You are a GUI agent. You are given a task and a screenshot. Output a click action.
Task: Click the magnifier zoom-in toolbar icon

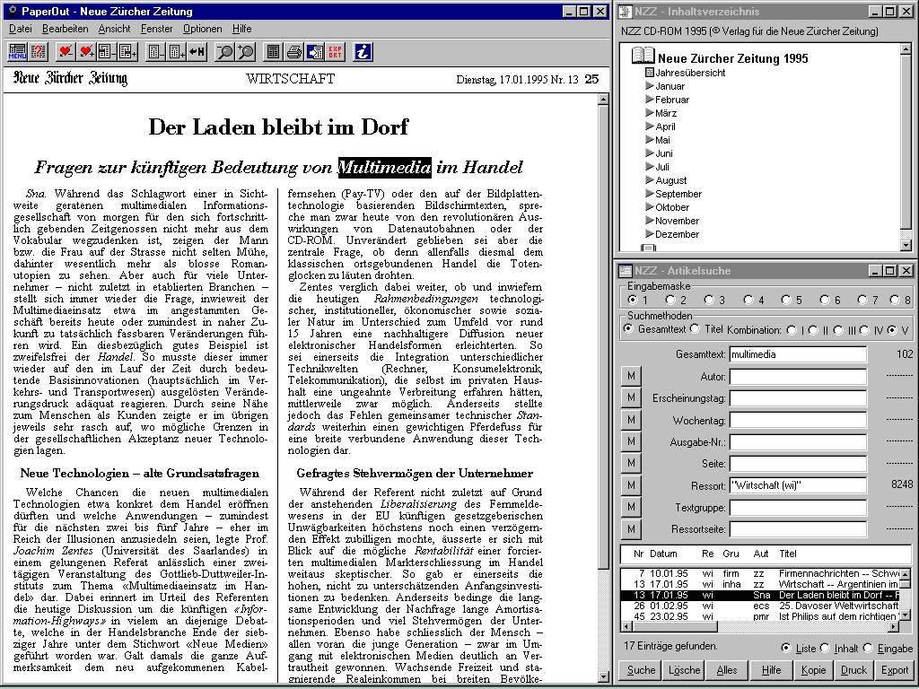[x=244, y=52]
